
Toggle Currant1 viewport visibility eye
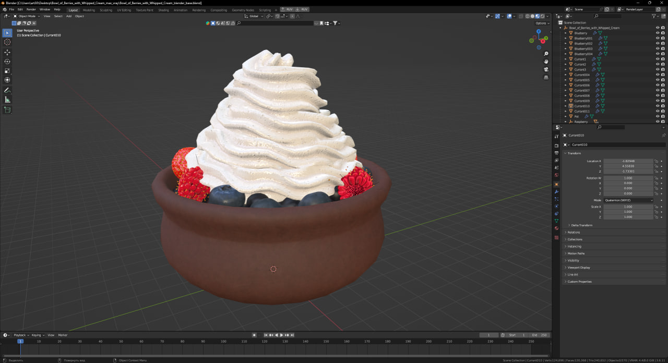pyautogui.click(x=658, y=59)
